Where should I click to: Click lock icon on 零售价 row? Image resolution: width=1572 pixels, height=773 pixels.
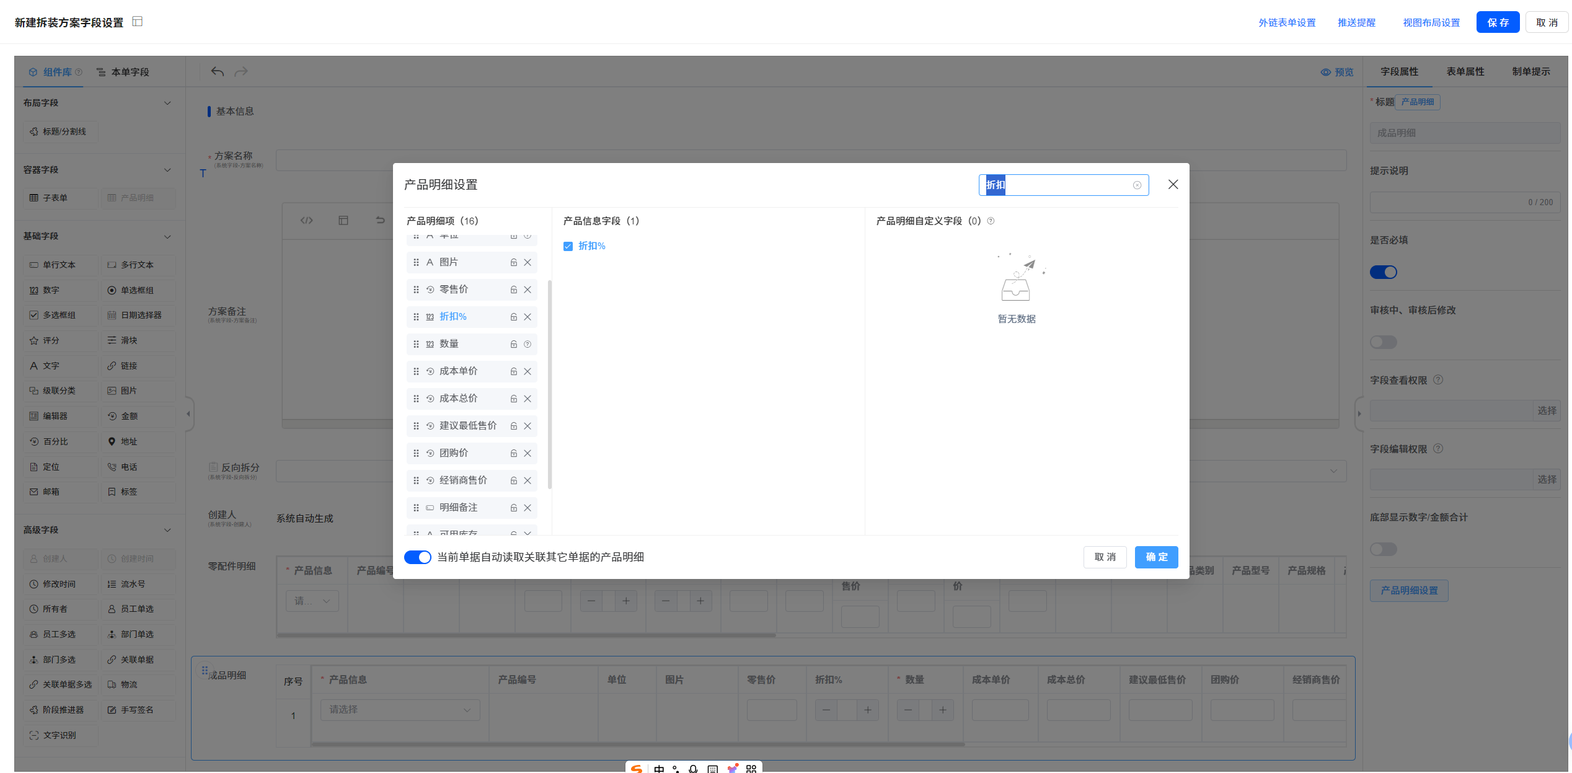tap(513, 289)
